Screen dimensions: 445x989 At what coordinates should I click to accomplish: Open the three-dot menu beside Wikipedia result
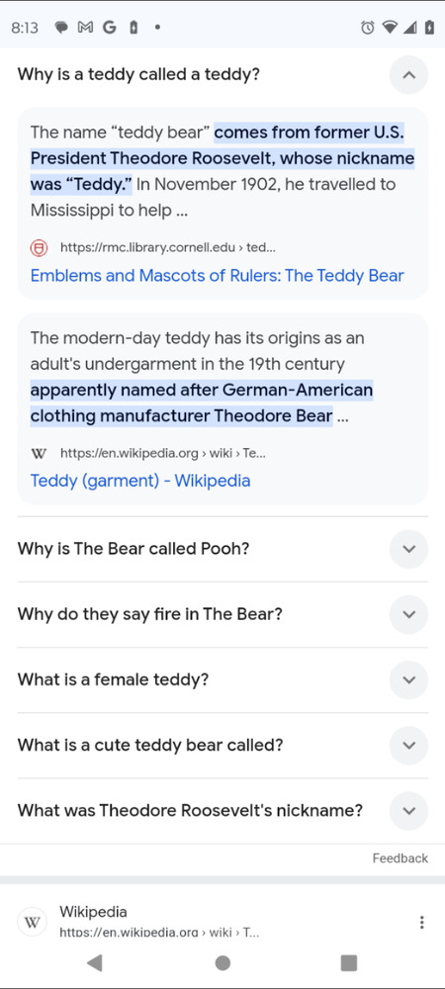tap(421, 922)
